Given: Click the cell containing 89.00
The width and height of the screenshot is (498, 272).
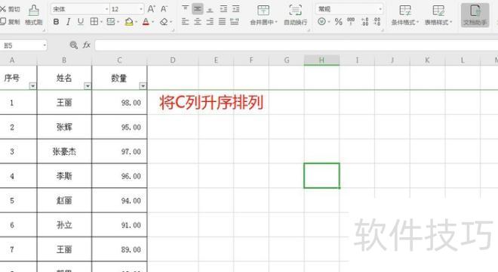Looking at the screenshot, I should (x=119, y=249).
